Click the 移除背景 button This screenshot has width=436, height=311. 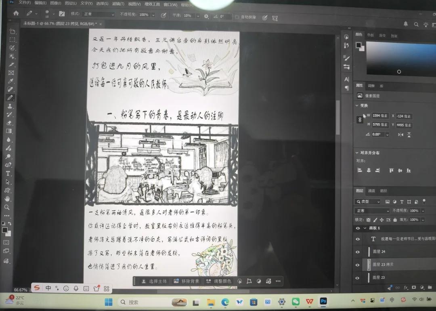pos(187,281)
